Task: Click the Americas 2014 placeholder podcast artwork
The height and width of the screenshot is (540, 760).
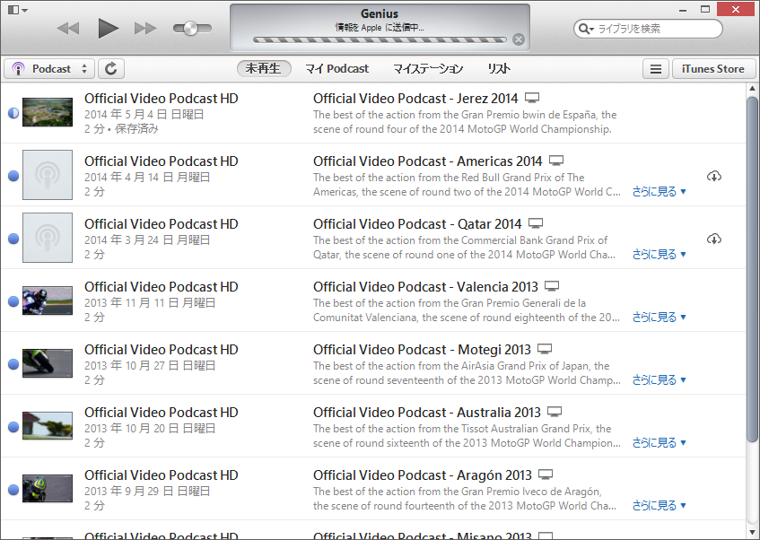Action: pos(48,175)
